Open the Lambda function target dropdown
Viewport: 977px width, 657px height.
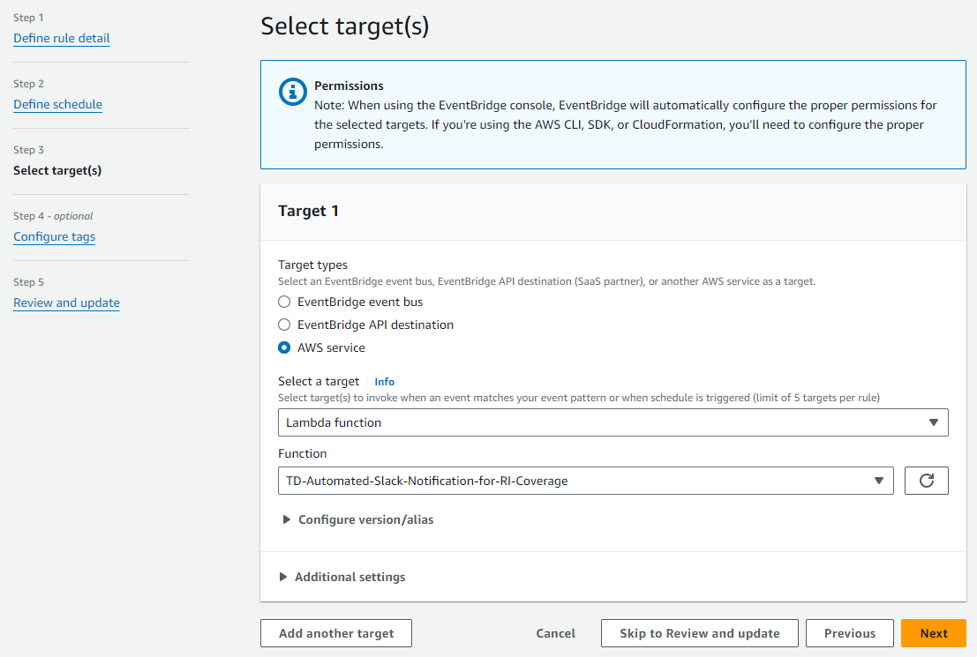coord(613,422)
